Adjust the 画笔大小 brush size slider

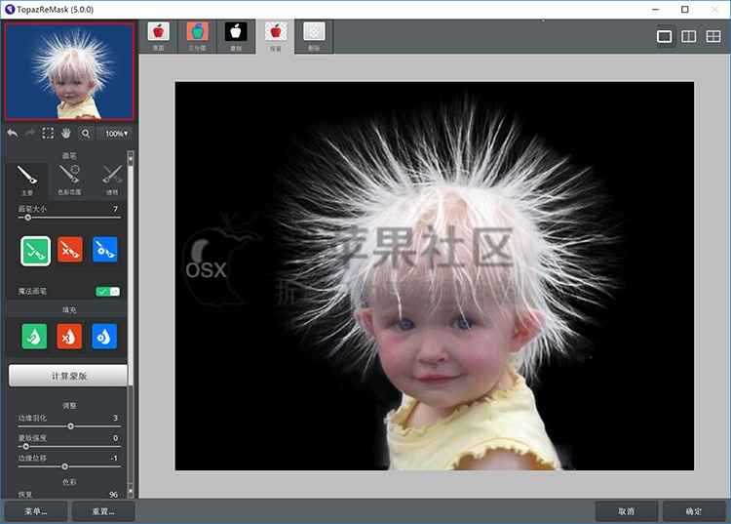69,218
